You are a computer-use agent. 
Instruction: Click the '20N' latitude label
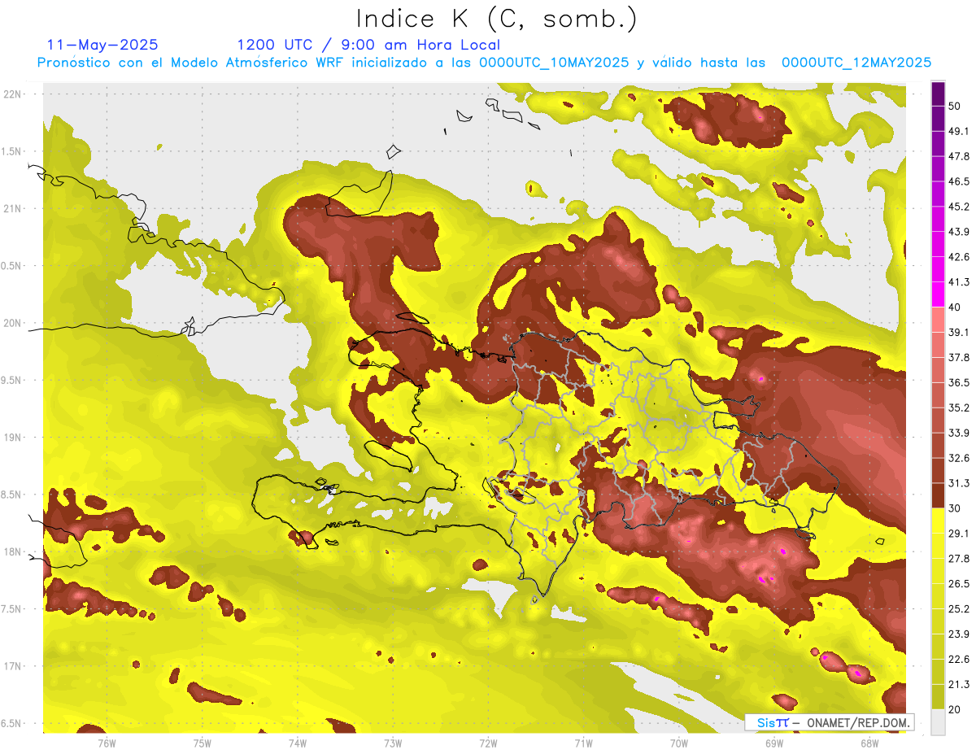(x=12, y=323)
